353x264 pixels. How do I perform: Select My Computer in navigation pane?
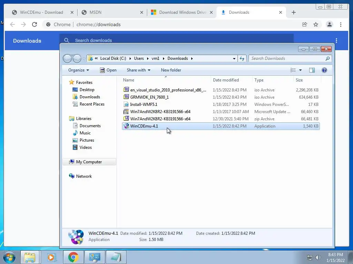pyautogui.click(x=89, y=162)
